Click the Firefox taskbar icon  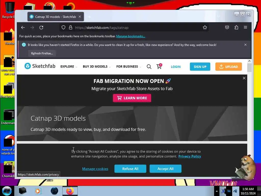click(70, 191)
